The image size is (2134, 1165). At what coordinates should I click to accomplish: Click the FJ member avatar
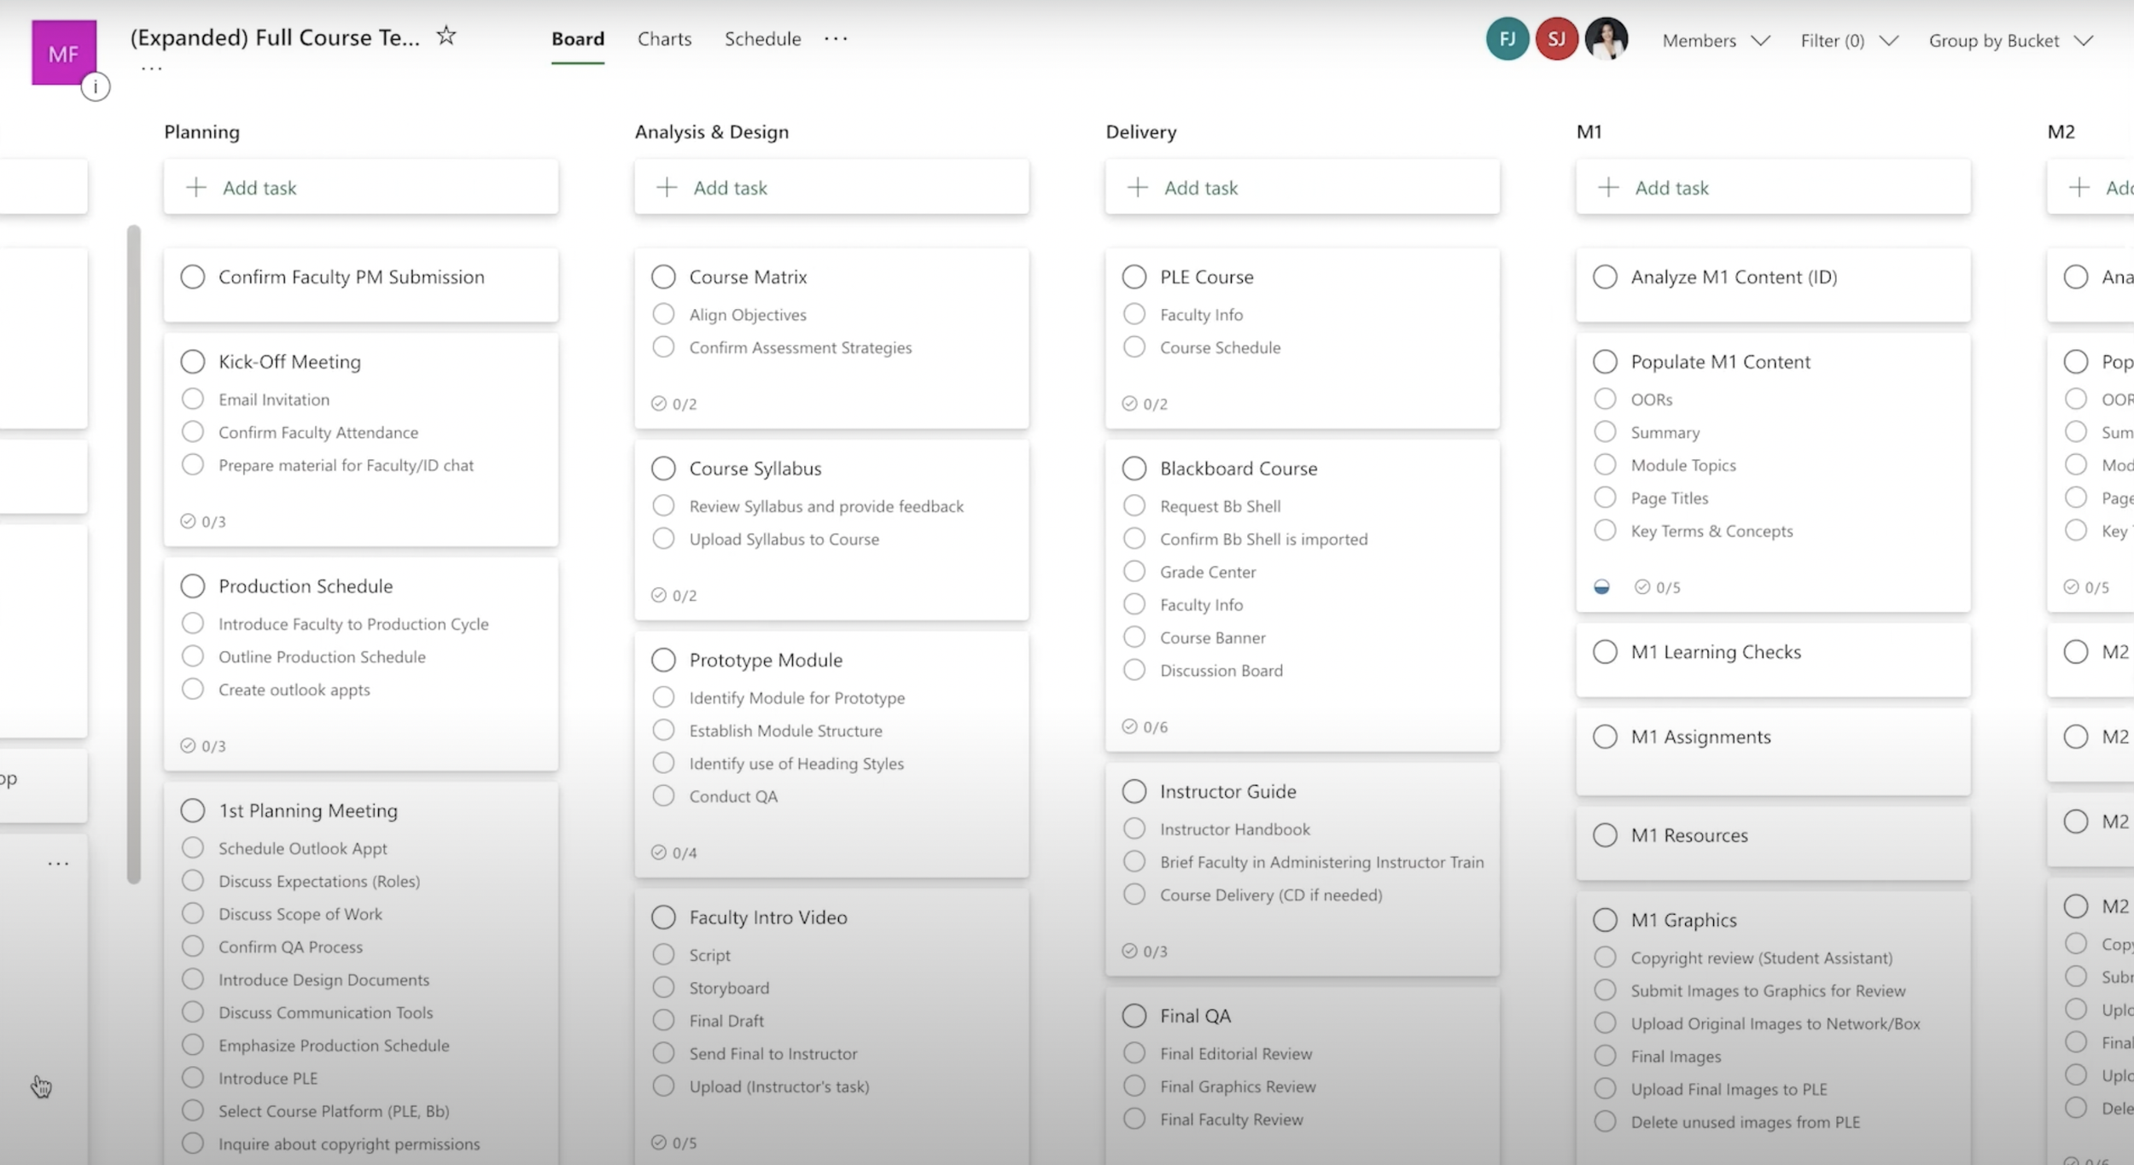click(x=1507, y=39)
